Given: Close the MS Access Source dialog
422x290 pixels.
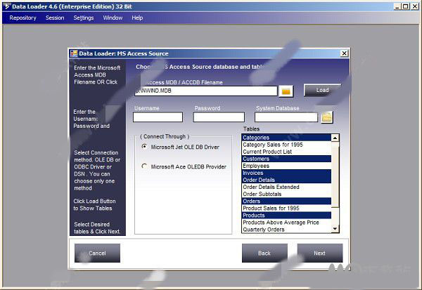Looking at the screenshot, I should [x=344, y=53].
